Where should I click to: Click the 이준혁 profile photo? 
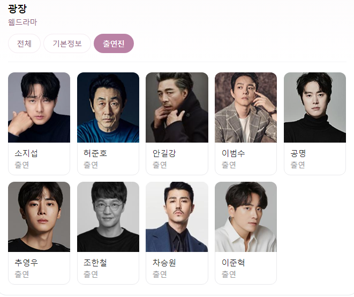pyautogui.click(x=246, y=217)
